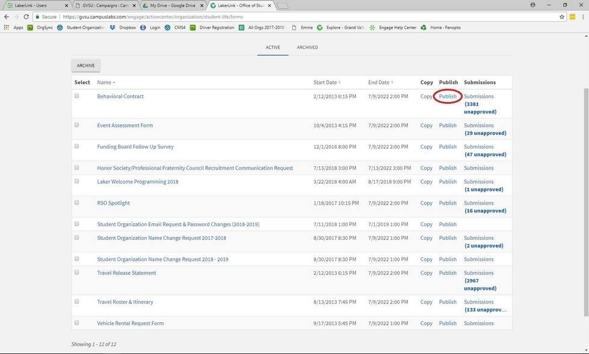Open the OrgSync bookmark

click(40, 28)
